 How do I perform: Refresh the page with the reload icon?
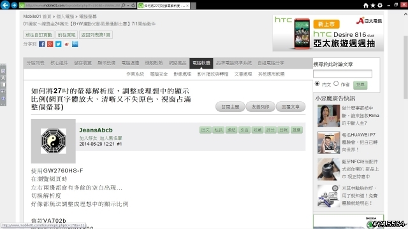[x=133, y=5]
